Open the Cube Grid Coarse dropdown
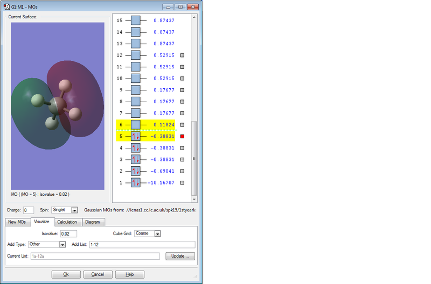This screenshot has height=284, width=431. (157, 234)
